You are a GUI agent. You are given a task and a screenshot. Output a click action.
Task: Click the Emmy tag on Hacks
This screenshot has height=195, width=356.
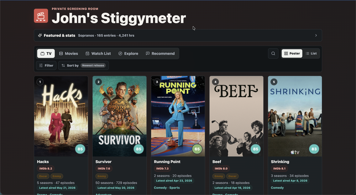pyautogui.click(x=57, y=176)
